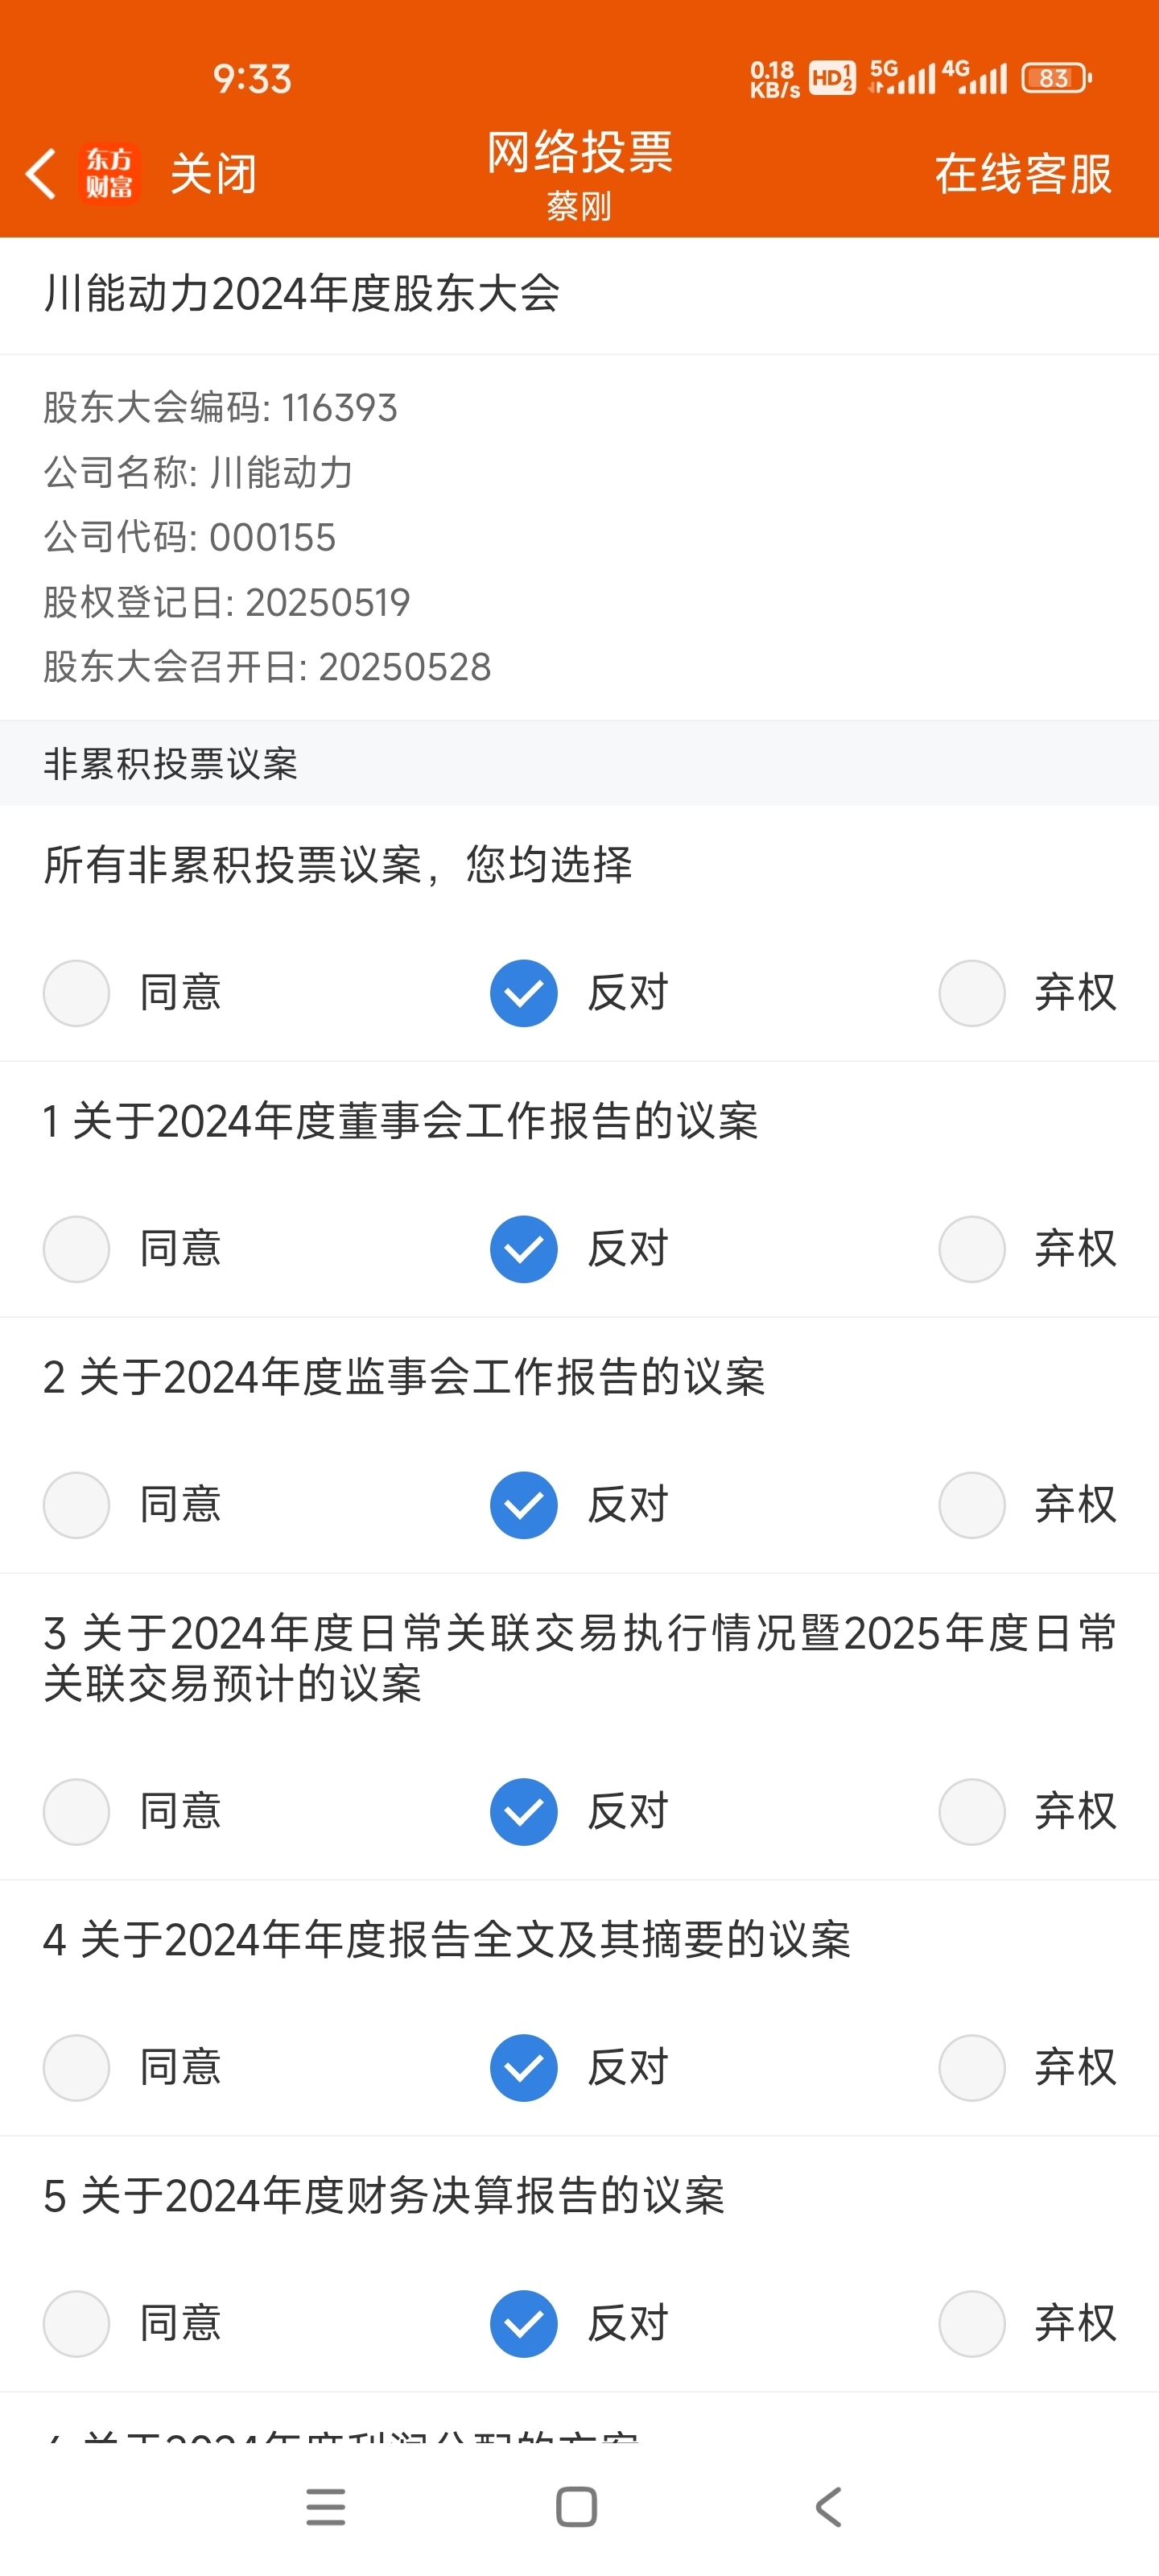This screenshot has height=2576, width=1159.
Task: Tap the 网络投票 page title
Action: point(579,152)
